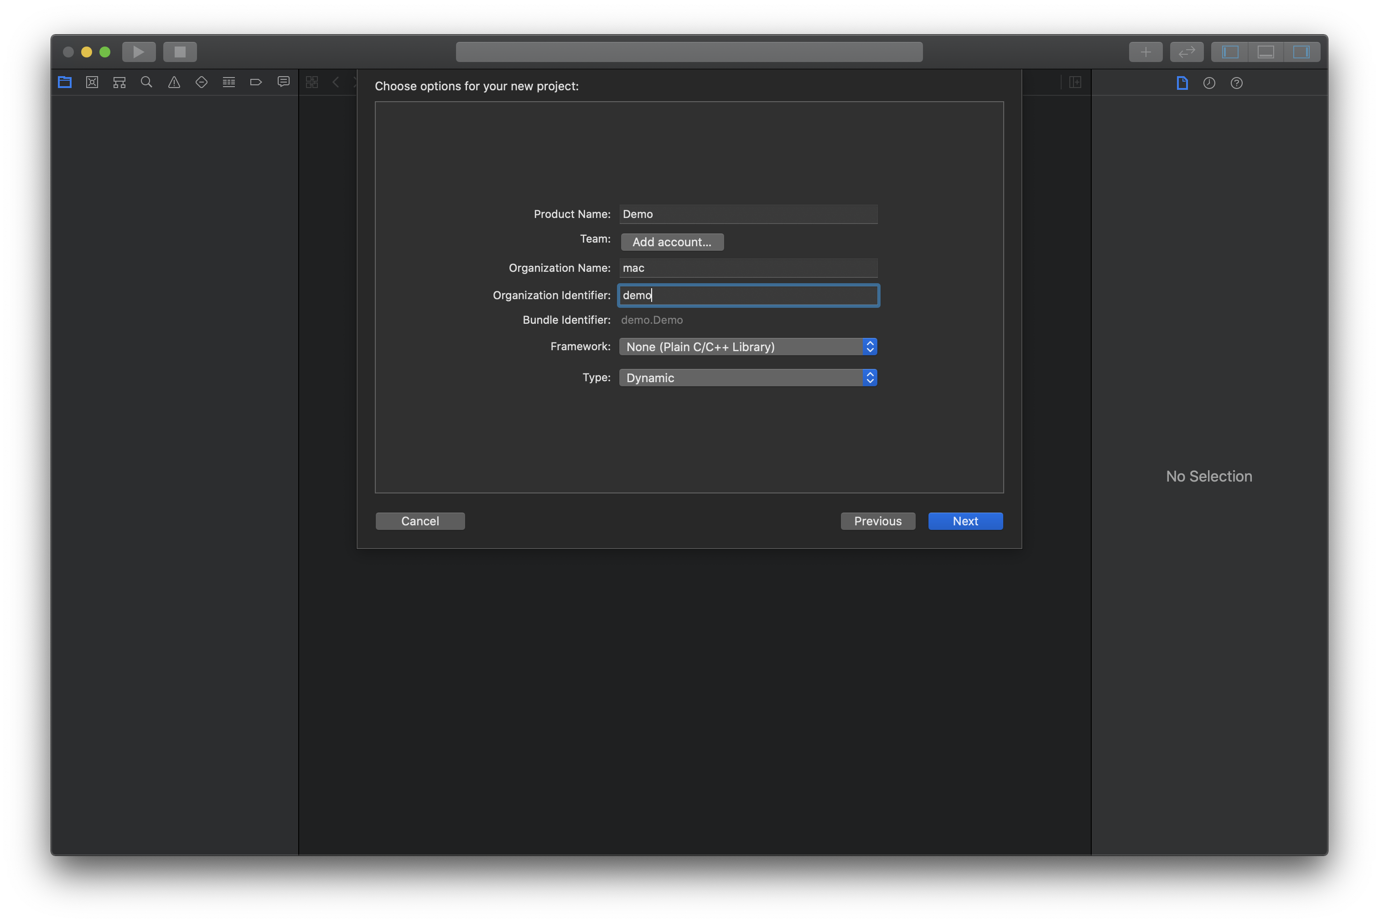The height and width of the screenshot is (923, 1379).
Task: Open the Source Control navigator
Action: click(93, 83)
